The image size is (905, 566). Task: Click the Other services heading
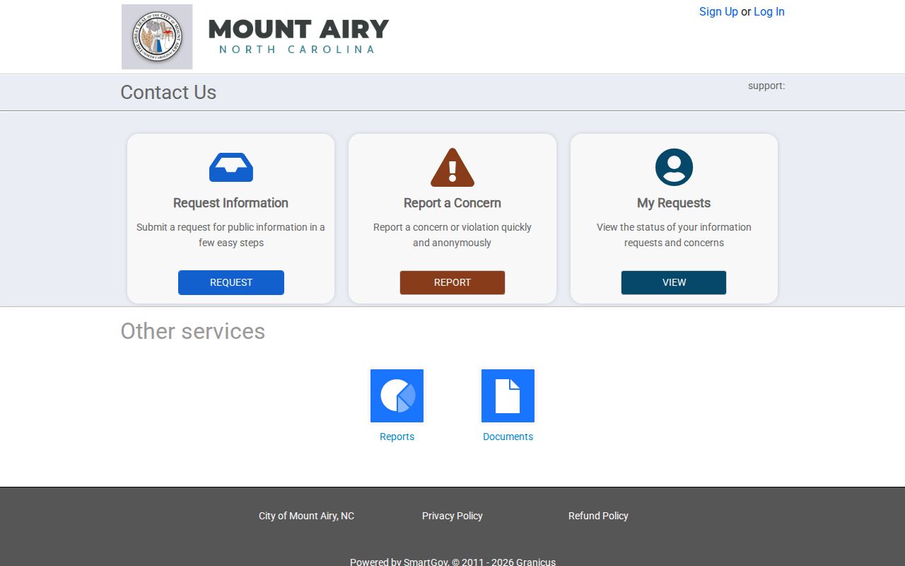click(x=192, y=331)
